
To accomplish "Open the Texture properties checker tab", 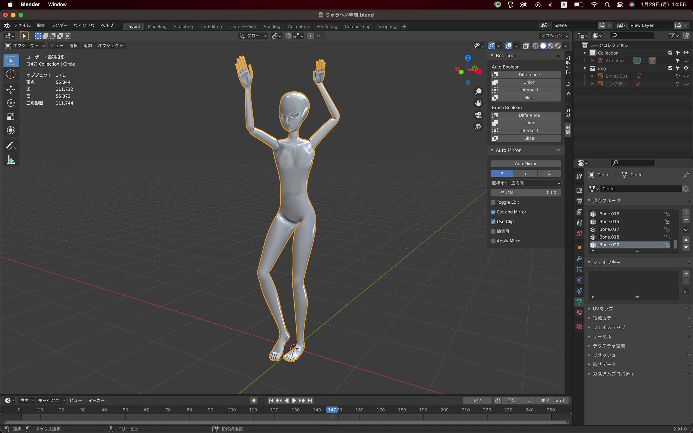I will (579, 326).
